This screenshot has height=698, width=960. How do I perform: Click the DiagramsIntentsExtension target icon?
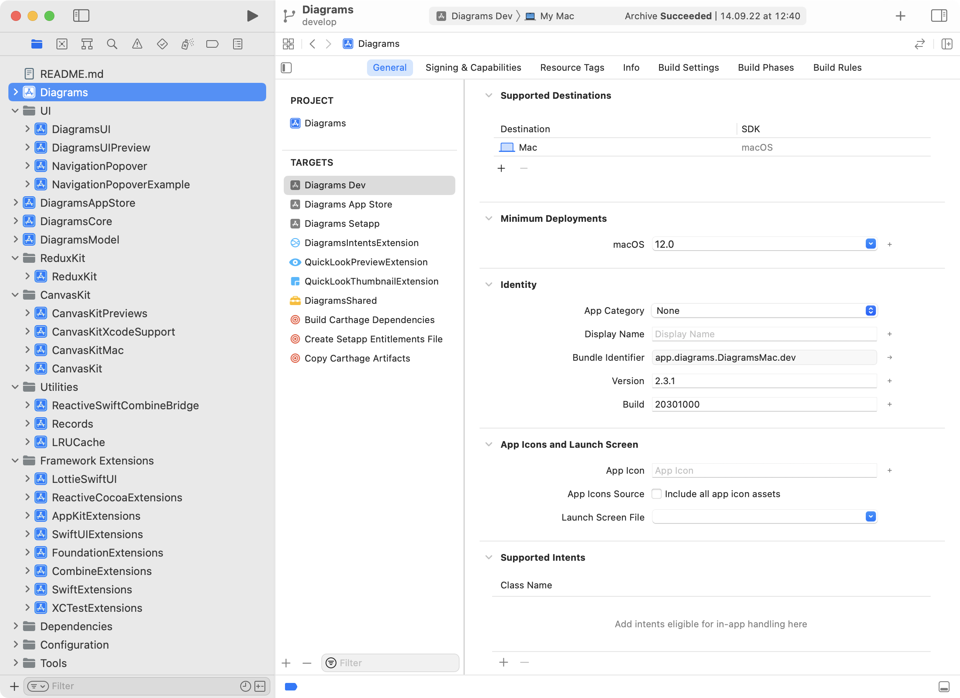295,243
